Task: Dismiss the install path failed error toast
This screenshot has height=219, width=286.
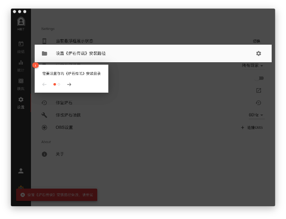Action: point(22,195)
